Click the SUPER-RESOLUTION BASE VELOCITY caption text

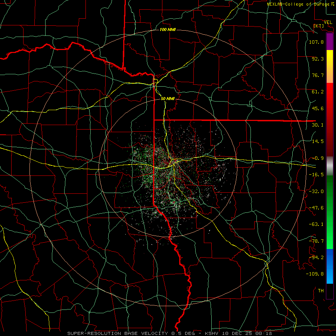[119, 333]
